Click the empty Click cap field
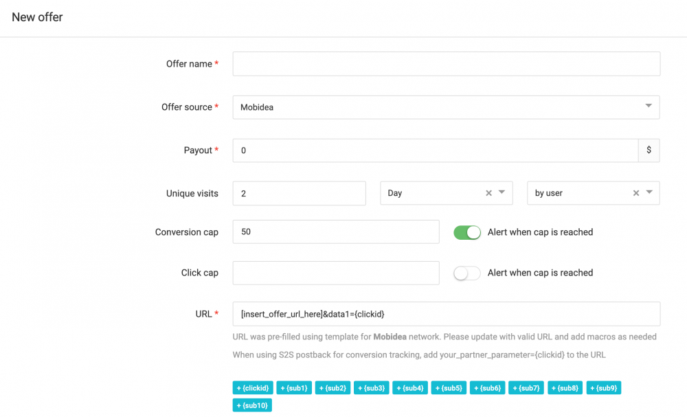The height and width of the screenshot is (417, 687). point(336,273)
